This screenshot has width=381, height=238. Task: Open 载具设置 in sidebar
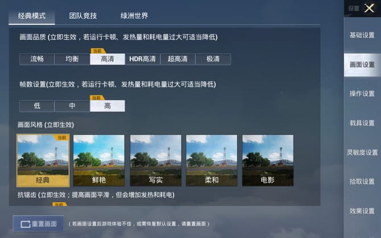click(362, 123)
